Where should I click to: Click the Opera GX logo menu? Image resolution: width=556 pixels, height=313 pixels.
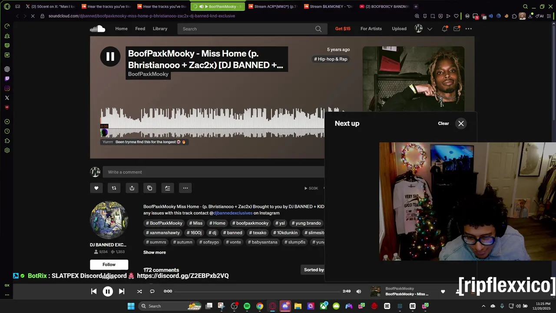pyautogui.click(x=7, y=7)
